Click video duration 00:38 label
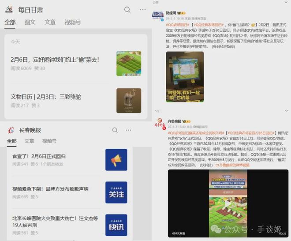291x241 pixels. click(283, 233)
